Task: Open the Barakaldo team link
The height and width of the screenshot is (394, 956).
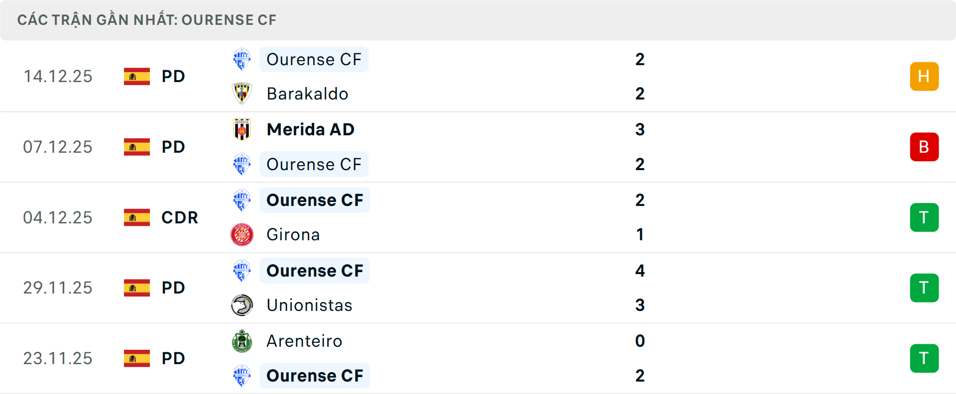Action: click(x=307, y=94)
